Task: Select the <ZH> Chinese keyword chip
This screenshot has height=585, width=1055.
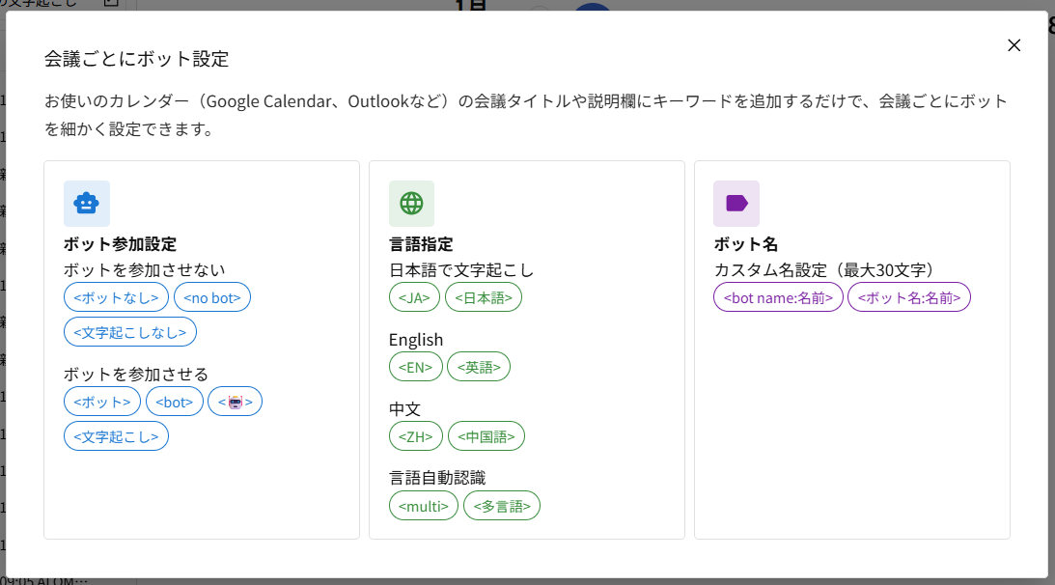Action: point(415,436)
